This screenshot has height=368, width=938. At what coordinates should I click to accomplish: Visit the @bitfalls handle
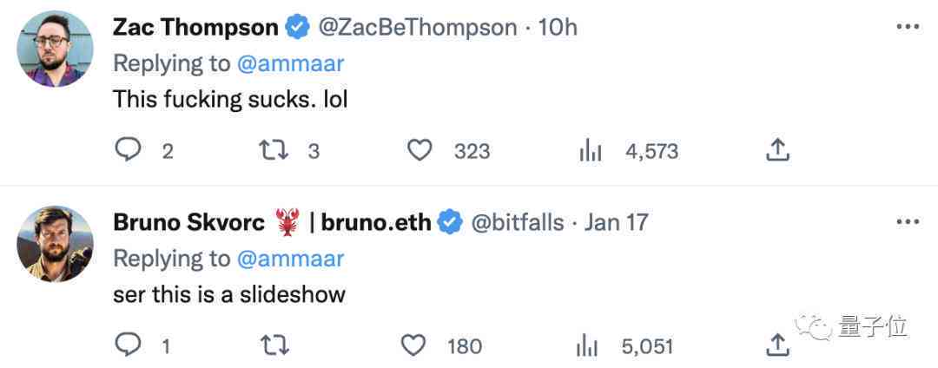518,223
